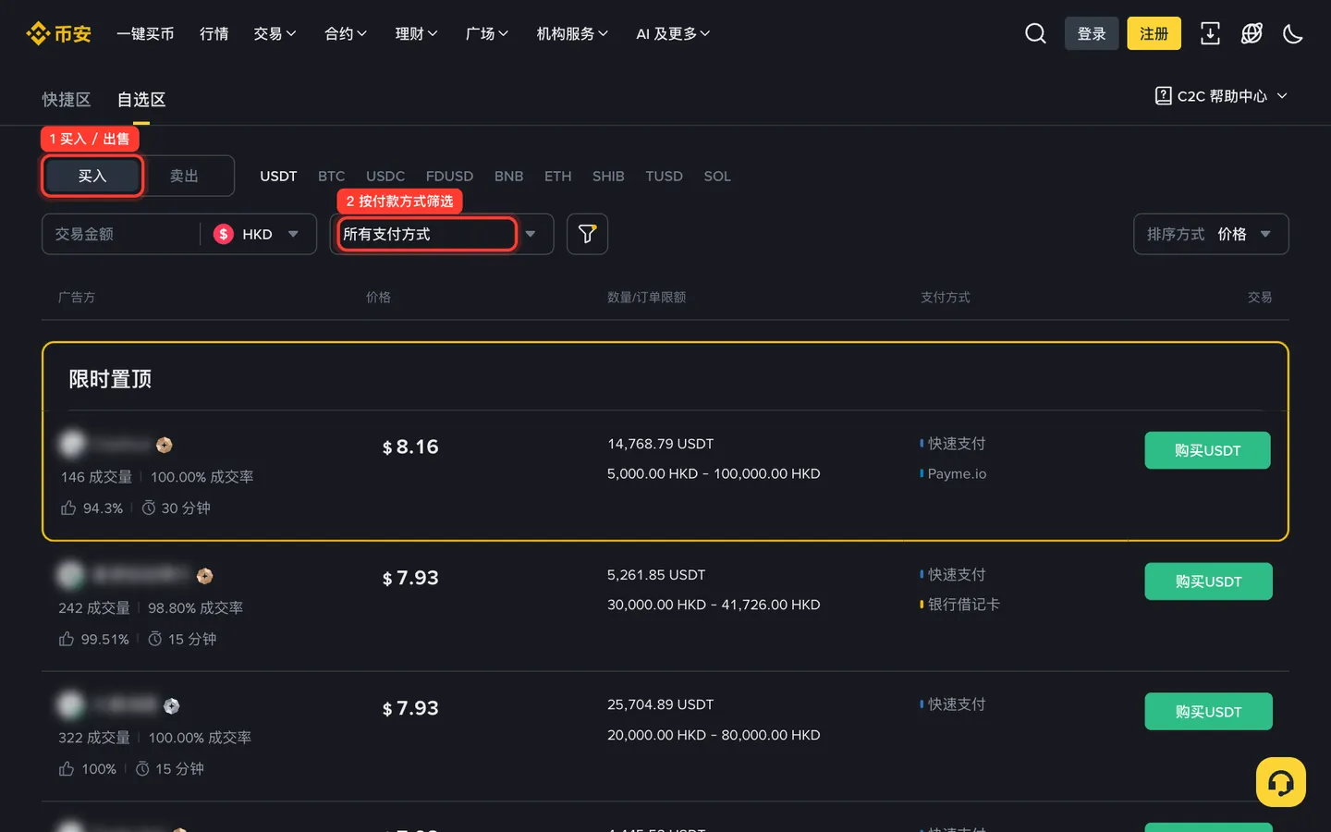This screenshot has width=1331, height=832.
Task: Expand the C2C 帮助中心 menu
Action: 1221,96
